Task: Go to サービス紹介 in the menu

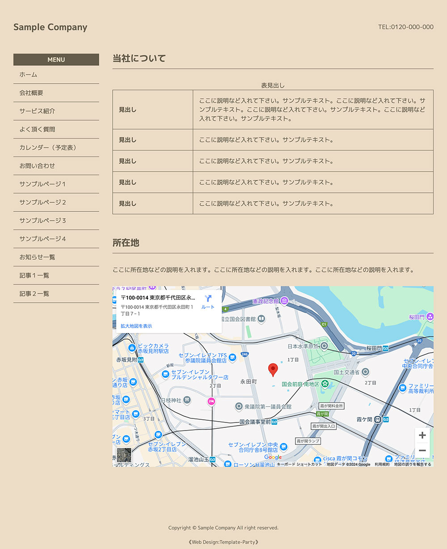Action: coord(56,111)
